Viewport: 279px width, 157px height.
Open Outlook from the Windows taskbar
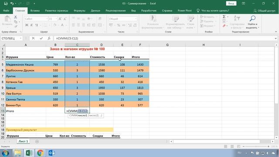tap(51, 153)
